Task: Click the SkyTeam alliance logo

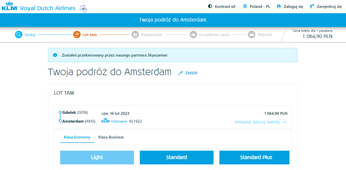Action: coord(83,9)
